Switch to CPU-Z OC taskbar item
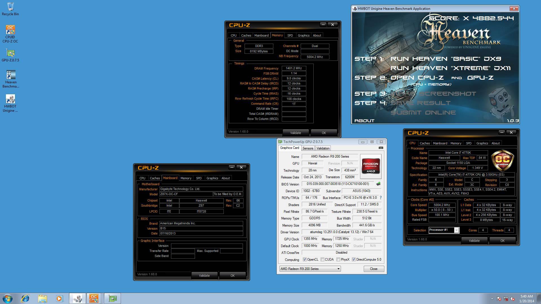The height and width of the screenshot is (304, 541). (94, 298)
